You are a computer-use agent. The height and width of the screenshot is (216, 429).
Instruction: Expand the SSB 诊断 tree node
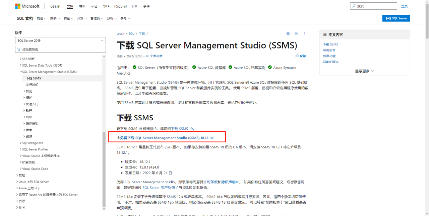20,59
